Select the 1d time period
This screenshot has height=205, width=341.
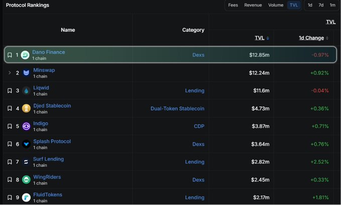(310, 5)
